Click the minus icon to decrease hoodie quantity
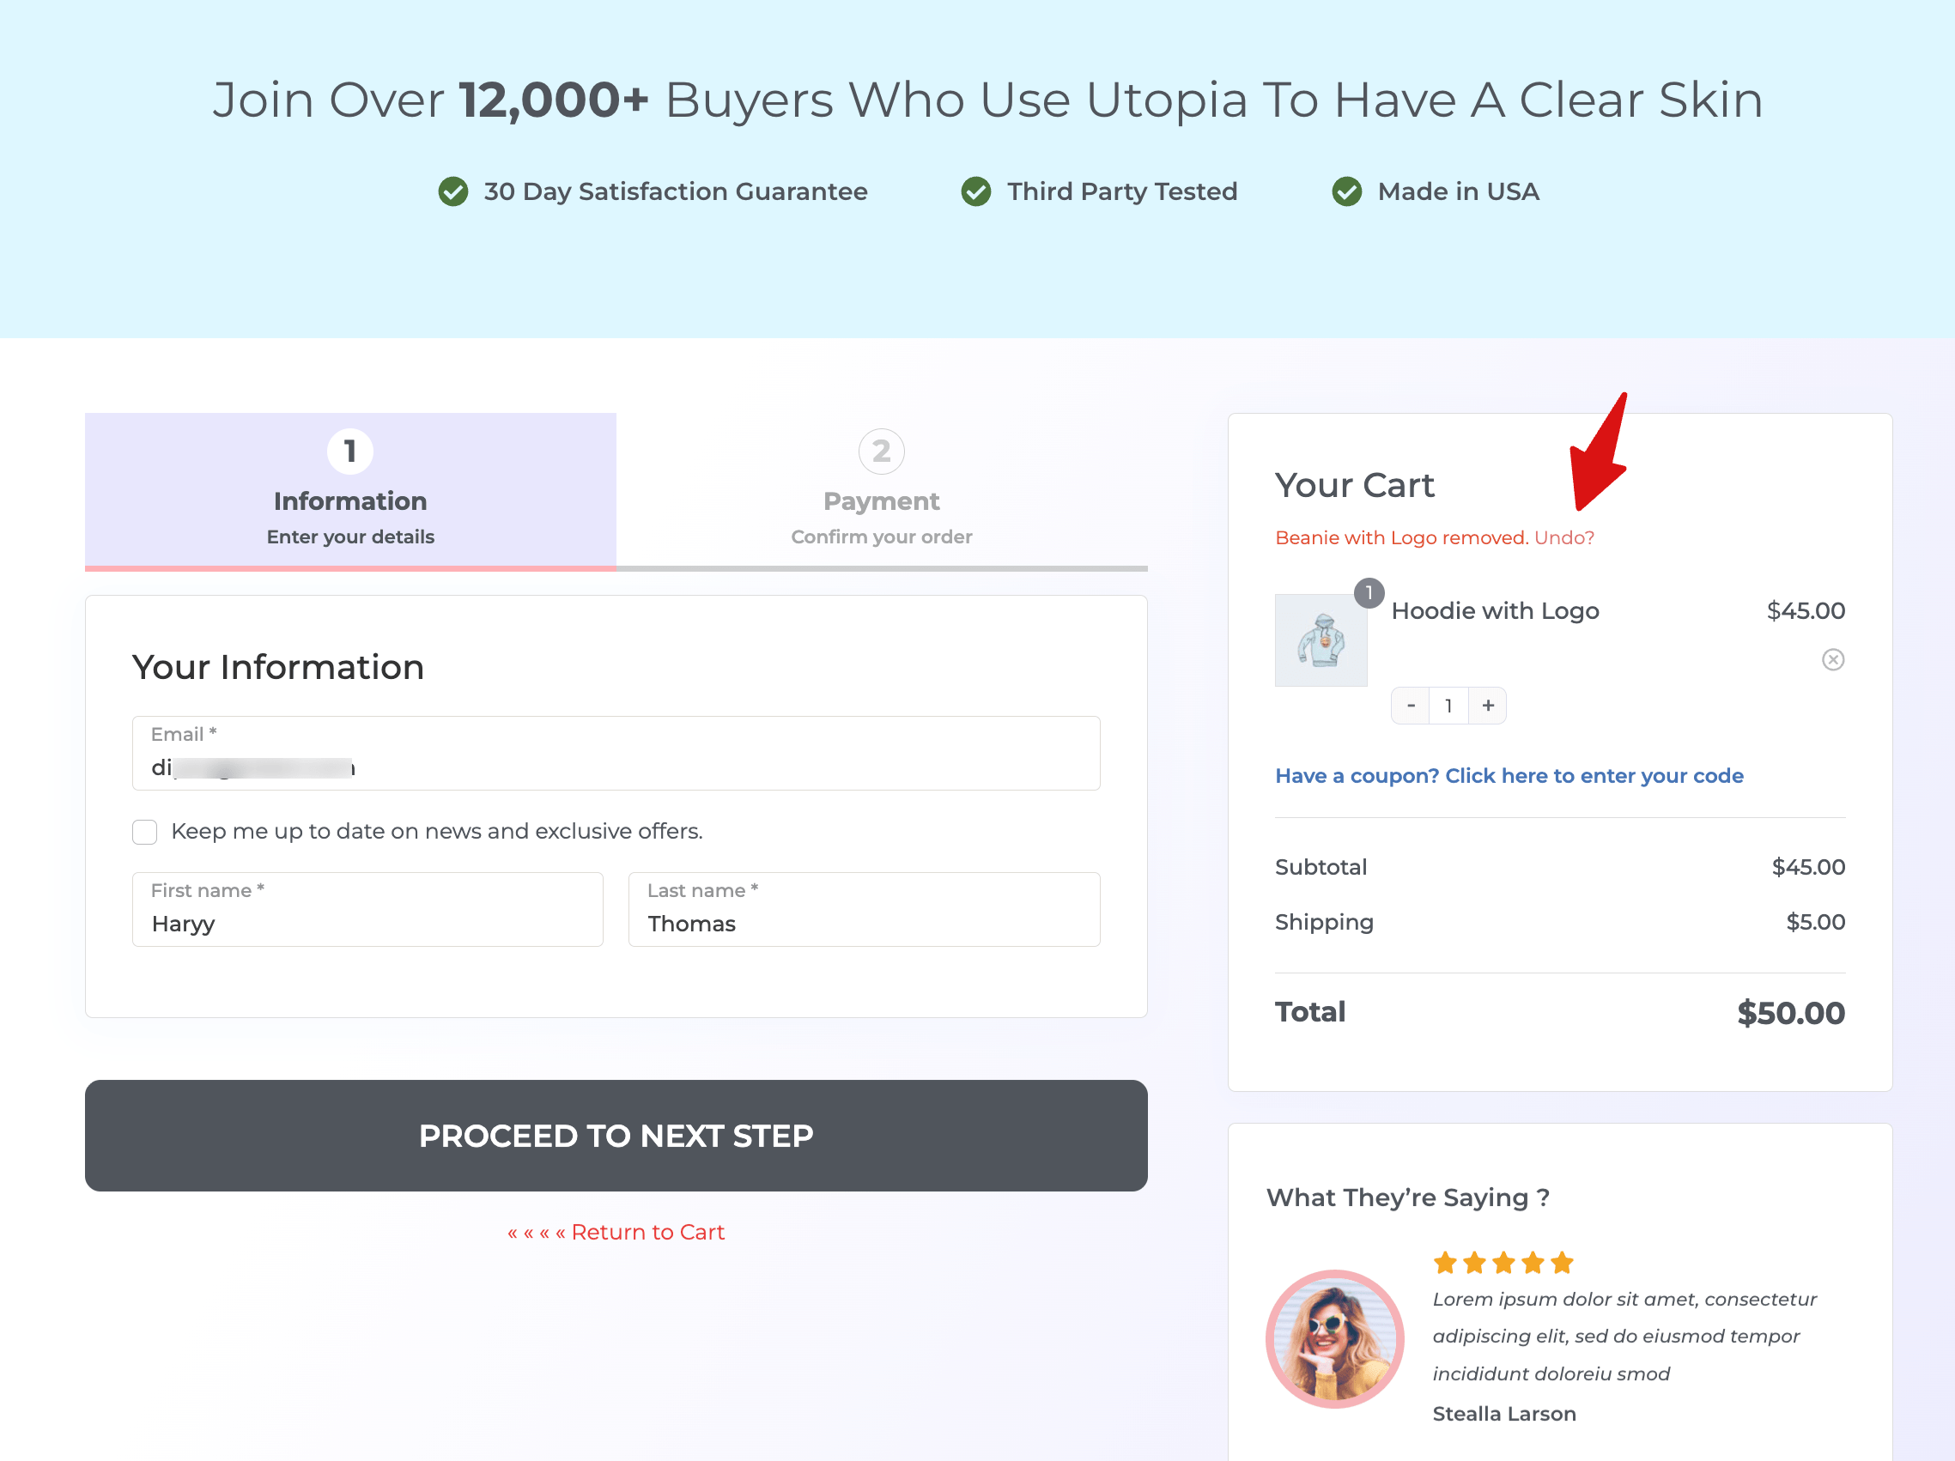1955x1461 pixels. [1410, 706]
